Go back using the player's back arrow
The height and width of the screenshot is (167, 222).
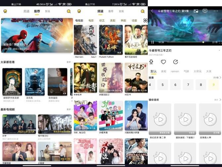pyautogui.click(x=152, y=11)
